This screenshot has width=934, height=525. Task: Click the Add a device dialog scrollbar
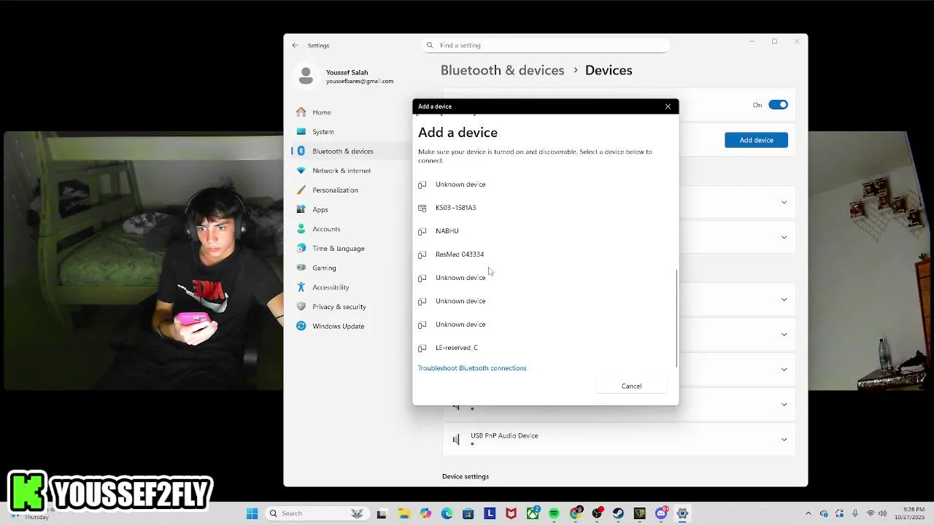[677, 319]
